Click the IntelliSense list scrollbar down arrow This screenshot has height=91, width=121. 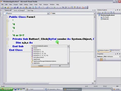68,63
